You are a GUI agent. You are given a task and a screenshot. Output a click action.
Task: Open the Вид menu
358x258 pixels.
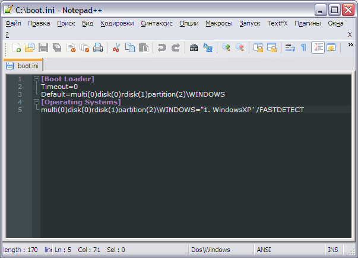(x=87, y=23)
